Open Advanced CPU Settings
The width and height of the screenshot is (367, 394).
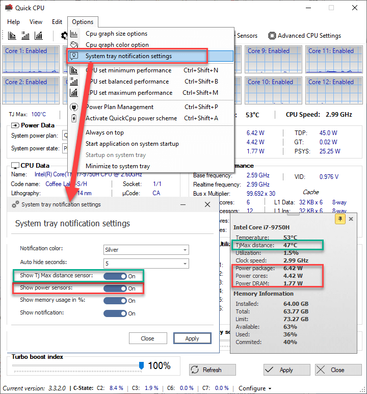pos(304,36)
